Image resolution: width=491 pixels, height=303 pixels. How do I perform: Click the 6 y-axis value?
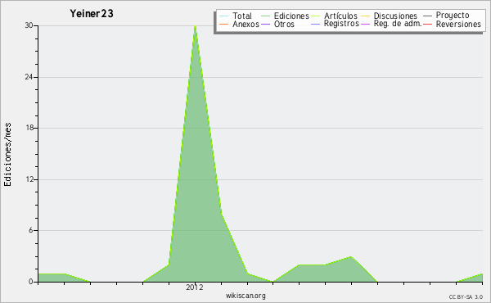tap(31, 230)
